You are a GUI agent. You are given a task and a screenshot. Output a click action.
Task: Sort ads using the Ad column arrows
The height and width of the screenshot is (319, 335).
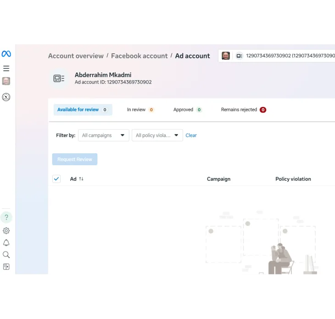pos(81,179)
